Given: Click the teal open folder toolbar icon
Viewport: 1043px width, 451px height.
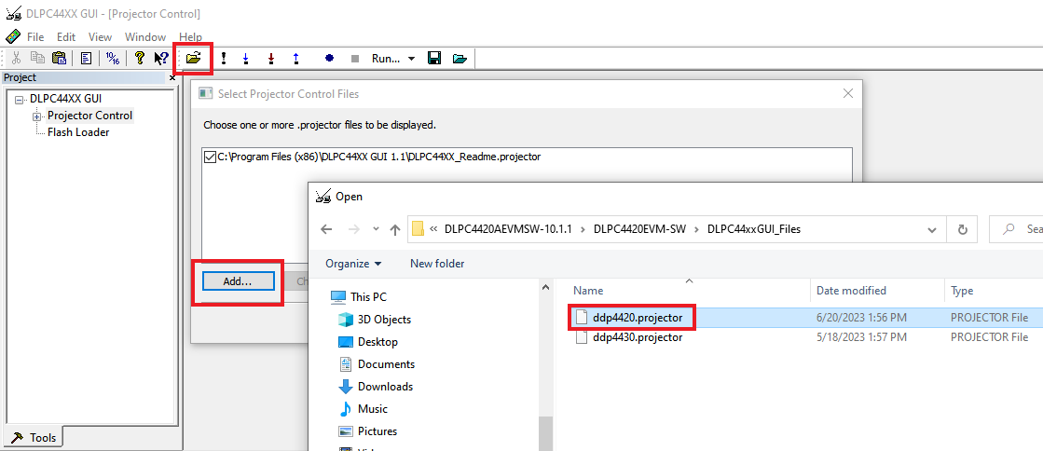Looking at the screenshot, I should click(x=459, y=59).
